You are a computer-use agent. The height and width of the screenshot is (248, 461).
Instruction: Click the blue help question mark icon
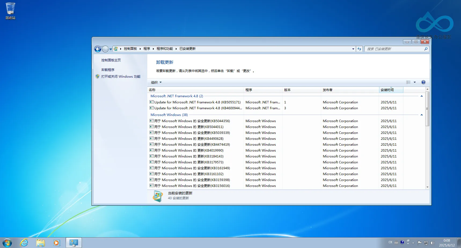click(423, 82)
